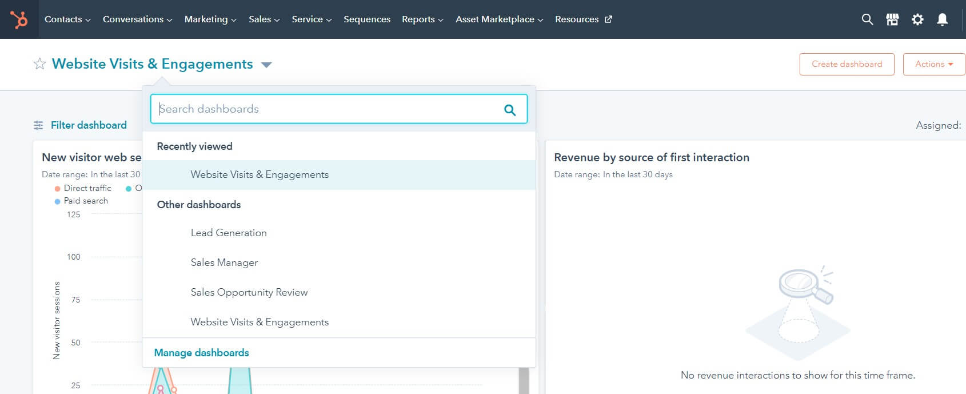The width and height of the screenshot is (966, 394).
Task: Open the Actions dropdown button
Action: [934, 64]
